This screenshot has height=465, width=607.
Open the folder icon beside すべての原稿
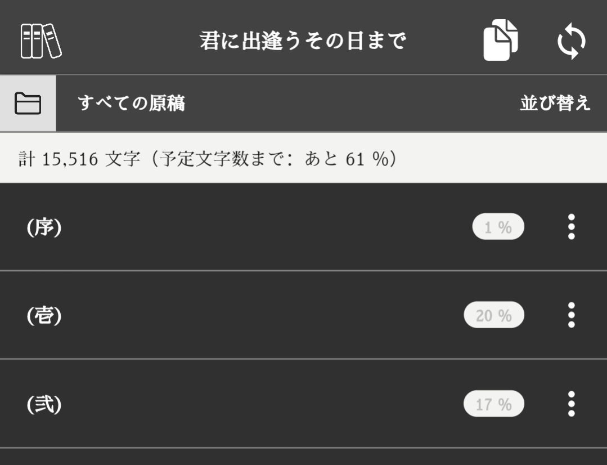click(28, 104)
